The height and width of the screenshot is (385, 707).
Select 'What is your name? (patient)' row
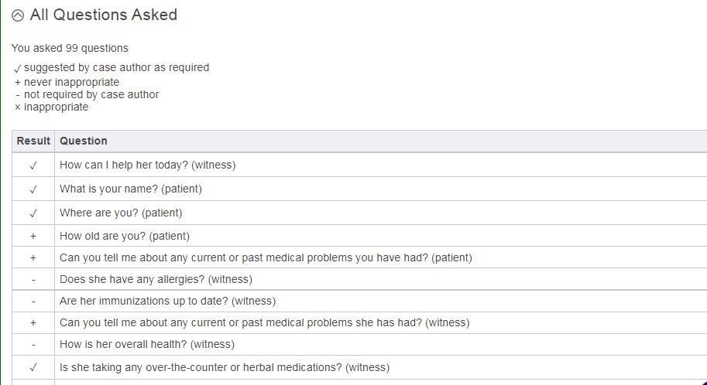[x=130, y=189]
